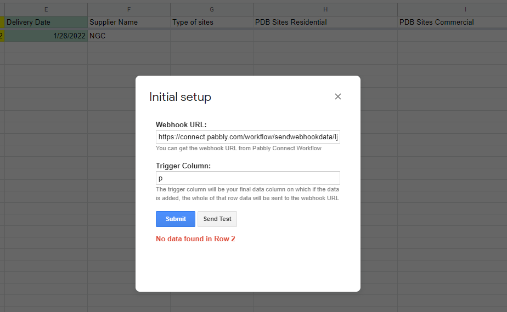Select the 1/28/2022 date cell

click(46, 36)
